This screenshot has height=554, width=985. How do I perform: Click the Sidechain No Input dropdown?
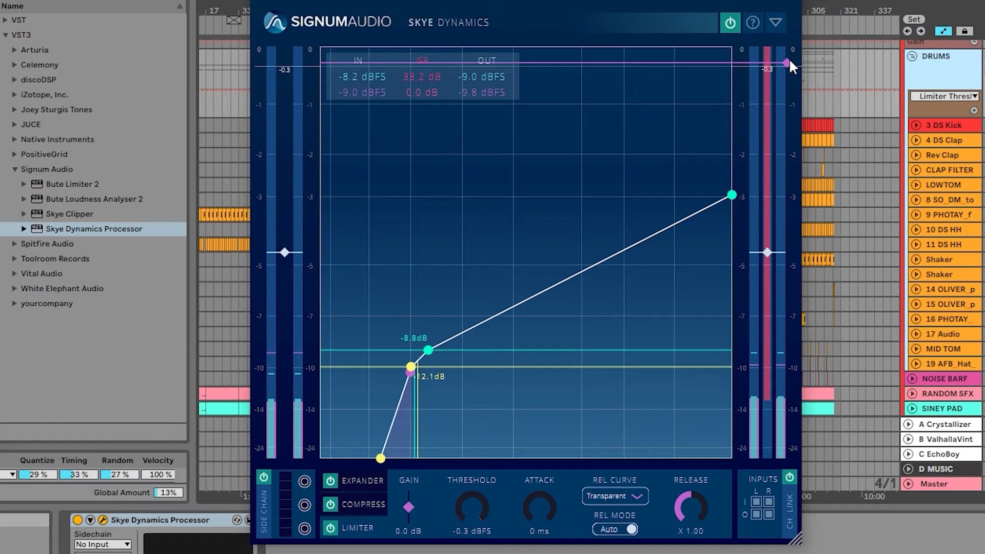[102, 545]
